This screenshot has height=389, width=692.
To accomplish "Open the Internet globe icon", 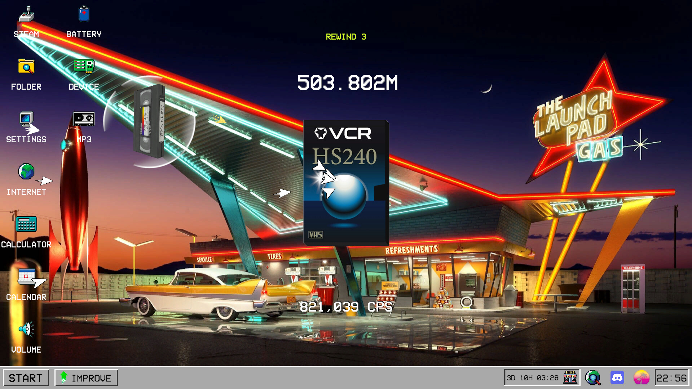I will [26, 171].
